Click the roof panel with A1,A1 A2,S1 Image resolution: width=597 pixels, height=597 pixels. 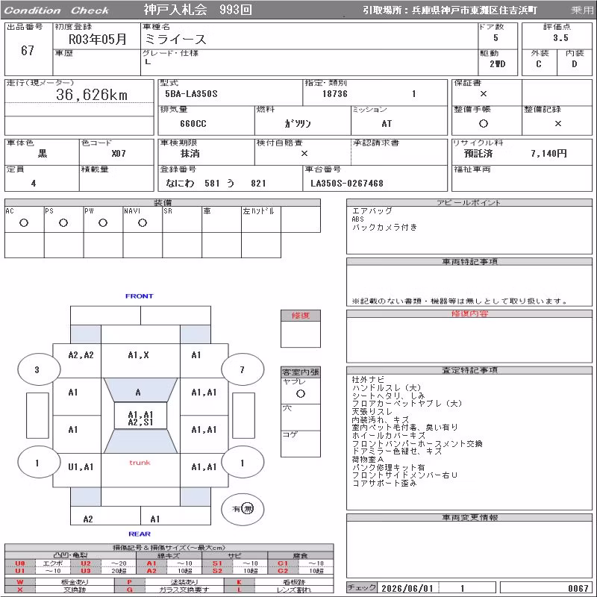pyautogui.click(x=140, y=416)
